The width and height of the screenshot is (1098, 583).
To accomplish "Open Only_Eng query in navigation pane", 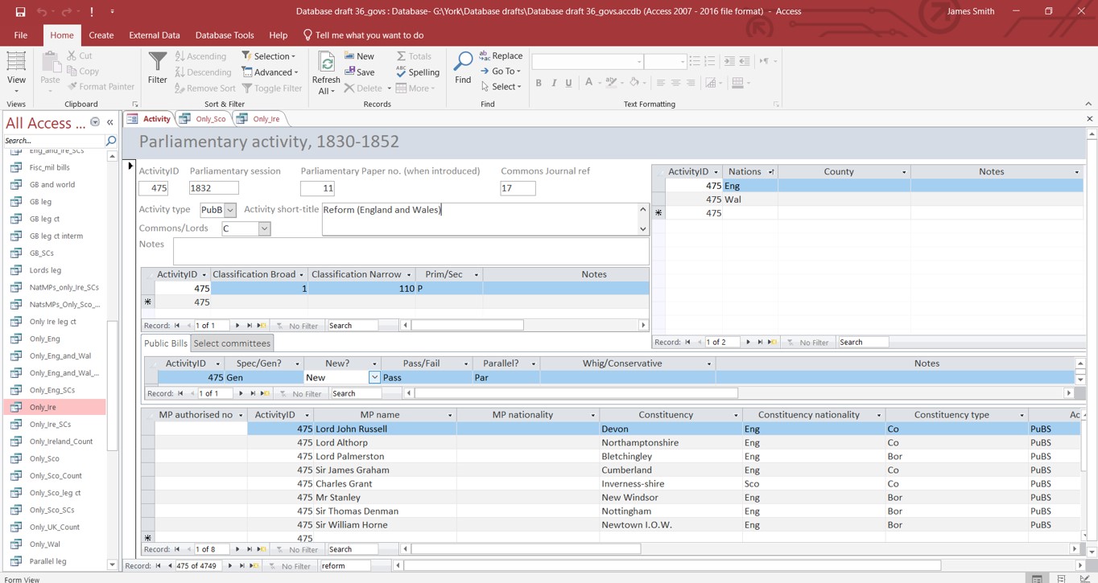I will click(45, 339).
